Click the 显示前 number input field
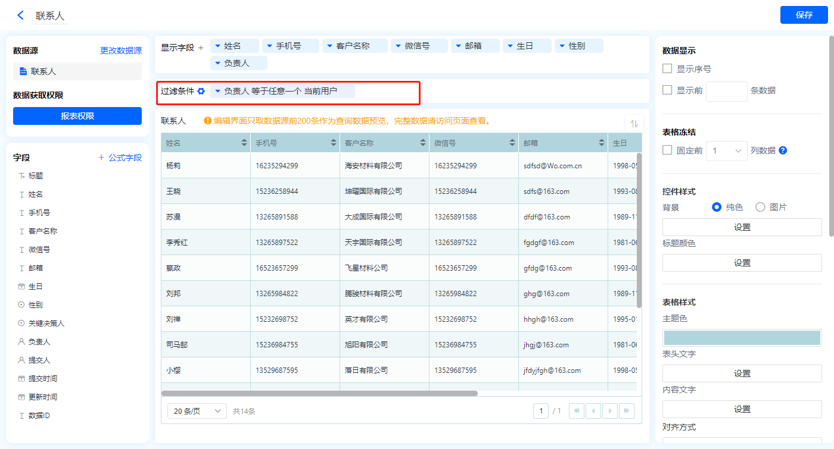Screen dimensions: 834x449 tap(726, 91)
